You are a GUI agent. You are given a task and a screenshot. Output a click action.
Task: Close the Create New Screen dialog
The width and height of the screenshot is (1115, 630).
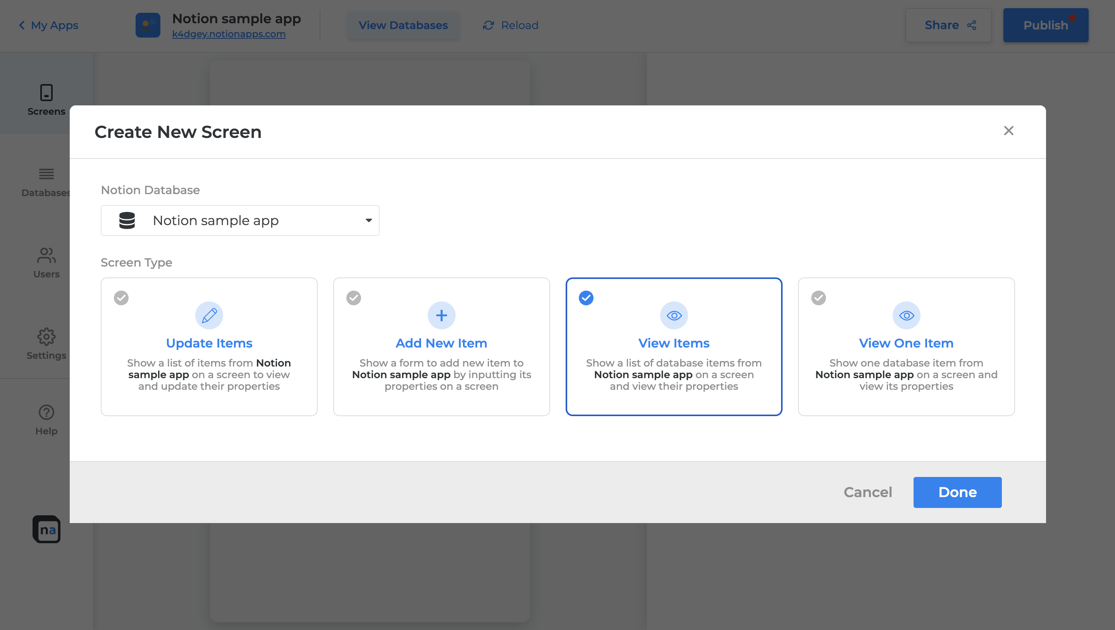pyautogui.click(x=1008, y=131)
